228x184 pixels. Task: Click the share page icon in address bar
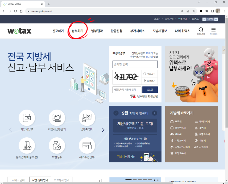click(x=188, y=11)
